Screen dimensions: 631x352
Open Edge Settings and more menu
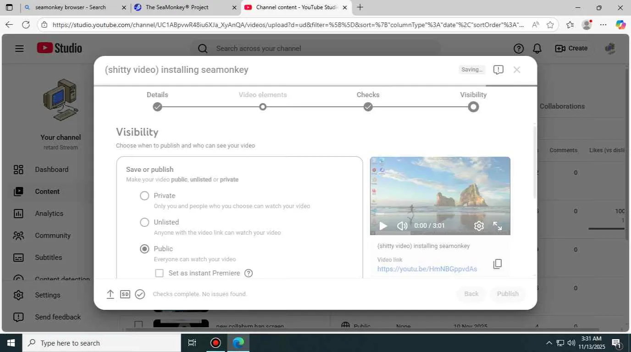tap(603, 25)
